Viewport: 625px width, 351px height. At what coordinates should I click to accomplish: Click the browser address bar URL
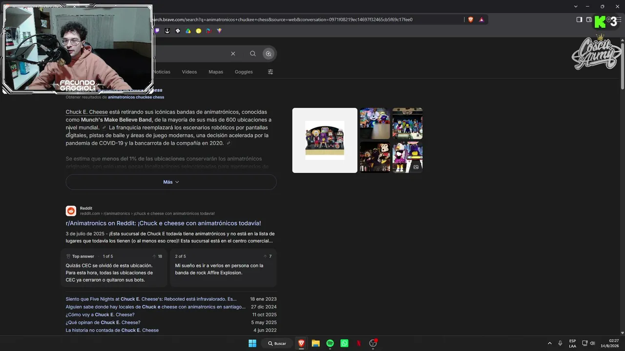tap(283, 19)
